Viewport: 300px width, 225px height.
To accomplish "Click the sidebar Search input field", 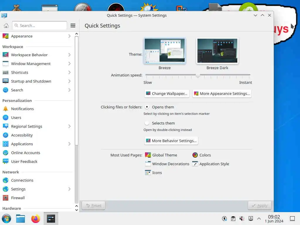I will 40,25.
